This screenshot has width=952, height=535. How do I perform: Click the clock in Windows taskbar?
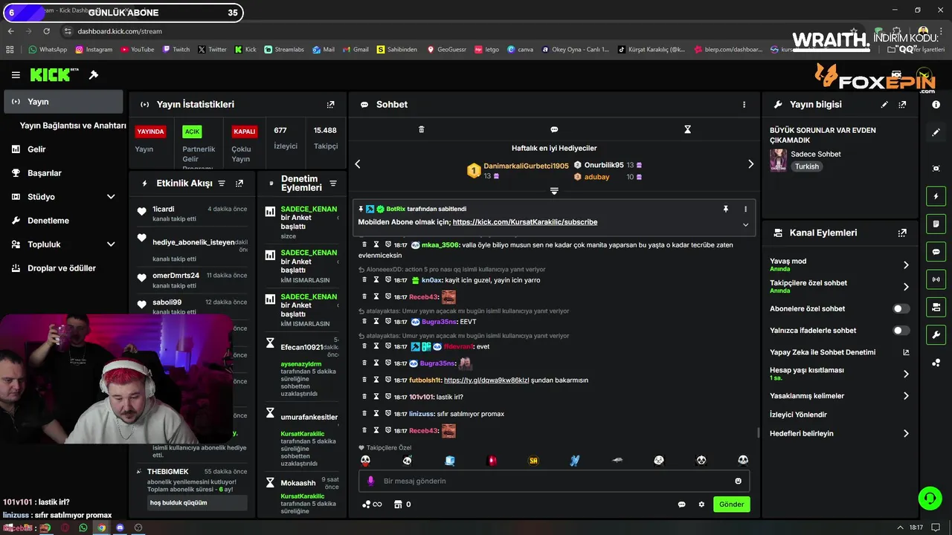[916, 528]
